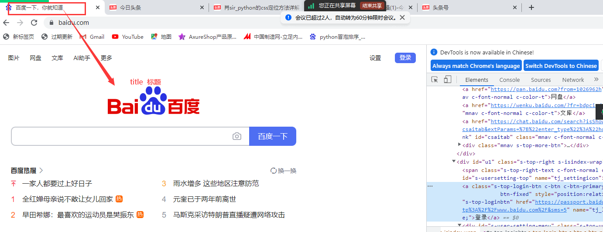Image resolution: width=603 pixels, height=232 pixels.
Task: Select the DevTools Elements tab
Action: (x=476, y=80)
